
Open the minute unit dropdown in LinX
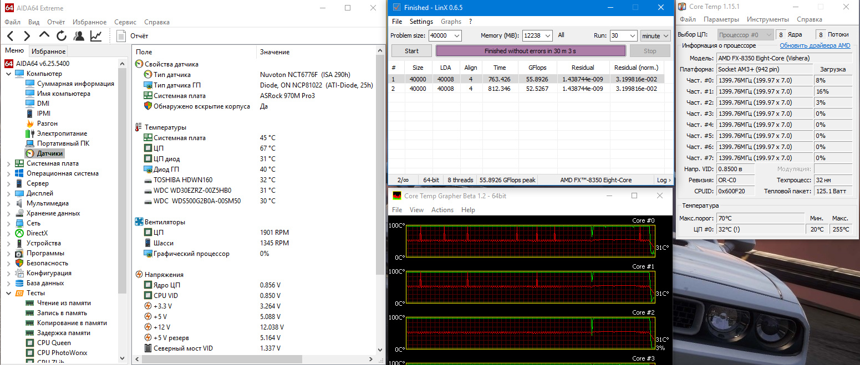pos(655,35)
